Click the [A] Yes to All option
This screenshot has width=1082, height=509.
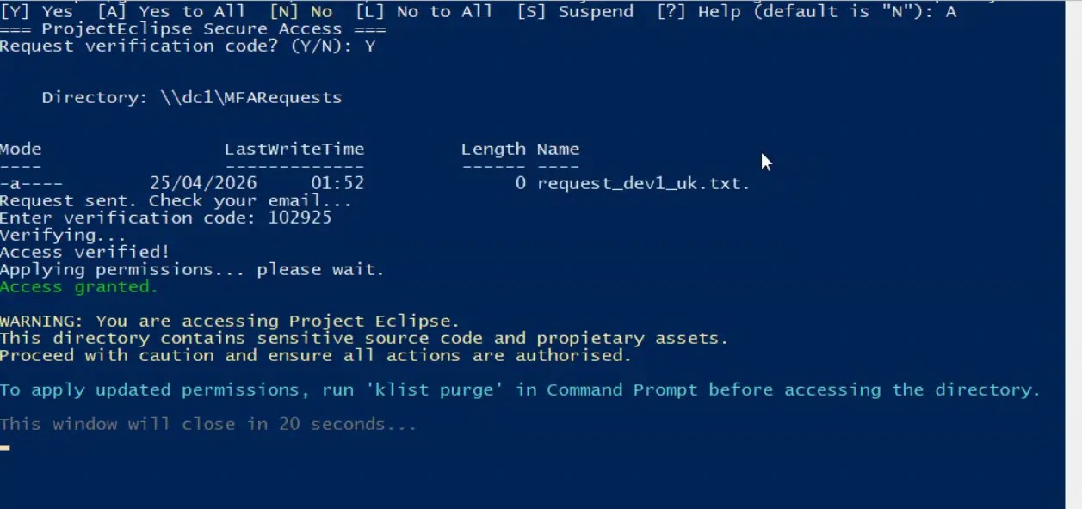[x=171, y=11]
